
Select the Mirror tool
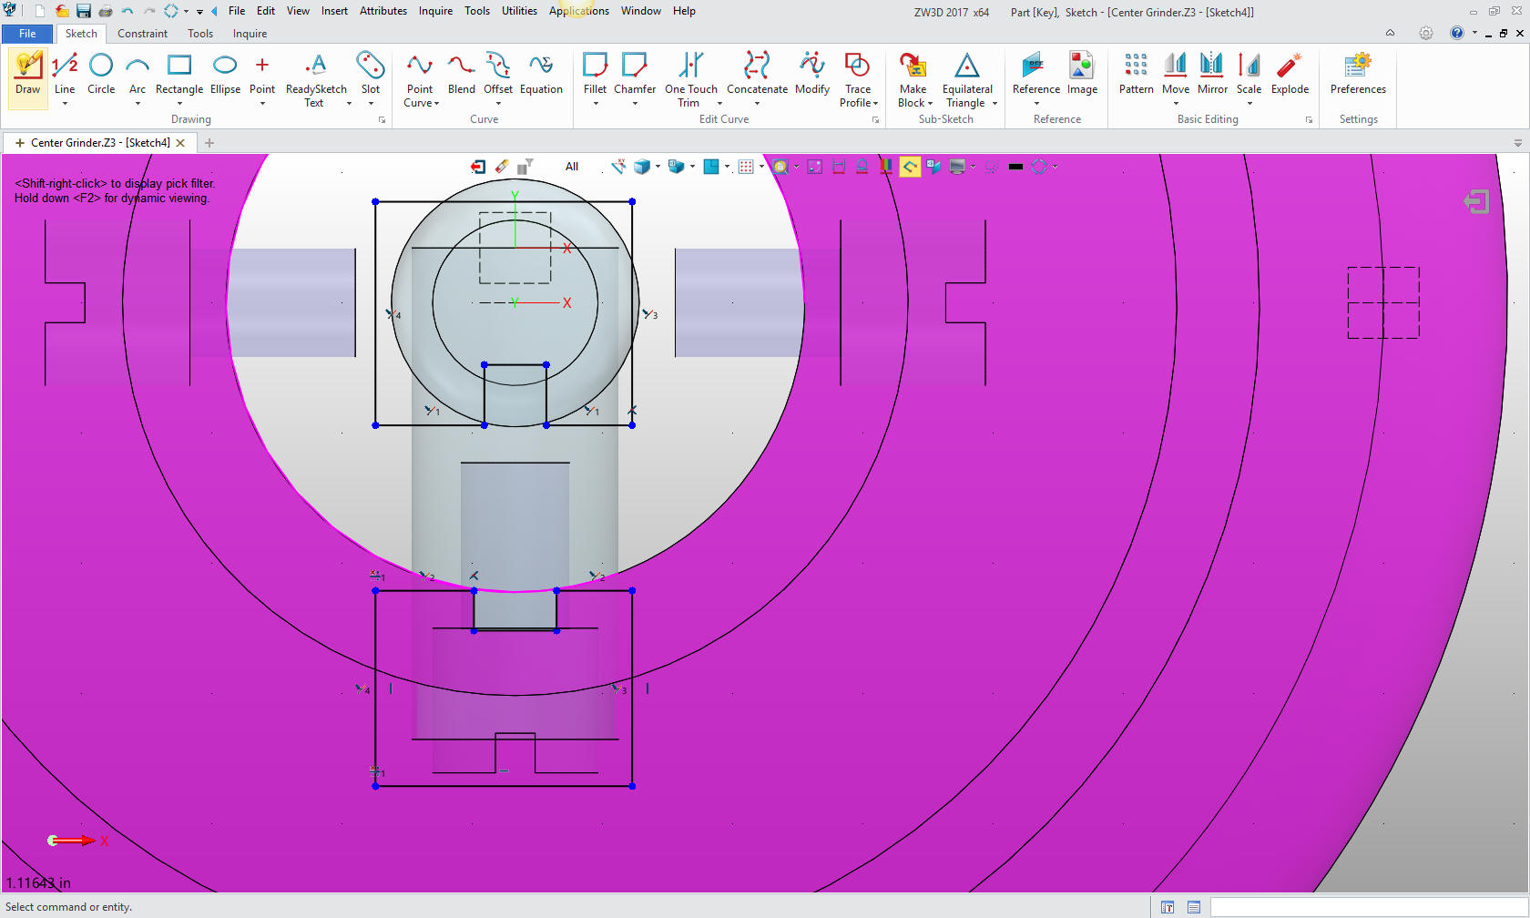coord(1212,74)
